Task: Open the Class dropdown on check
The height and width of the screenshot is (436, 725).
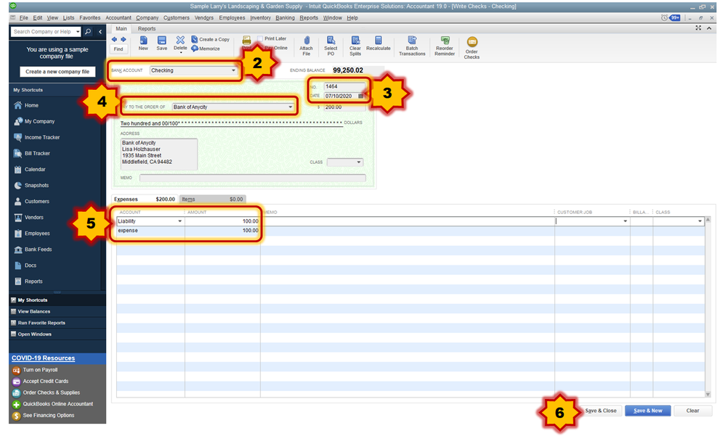Action: 359,162
